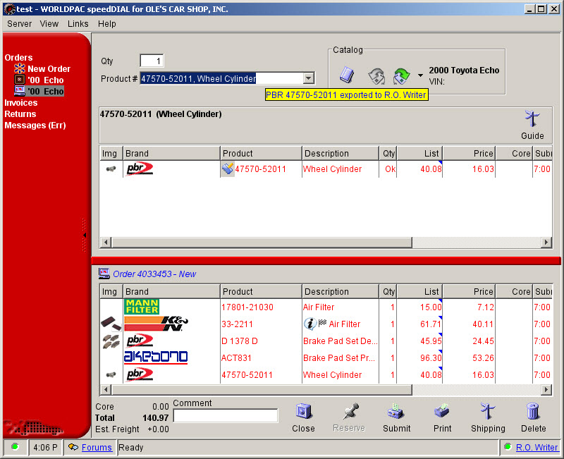Click the 4:06 P clock in status bar

click(45, 447)
